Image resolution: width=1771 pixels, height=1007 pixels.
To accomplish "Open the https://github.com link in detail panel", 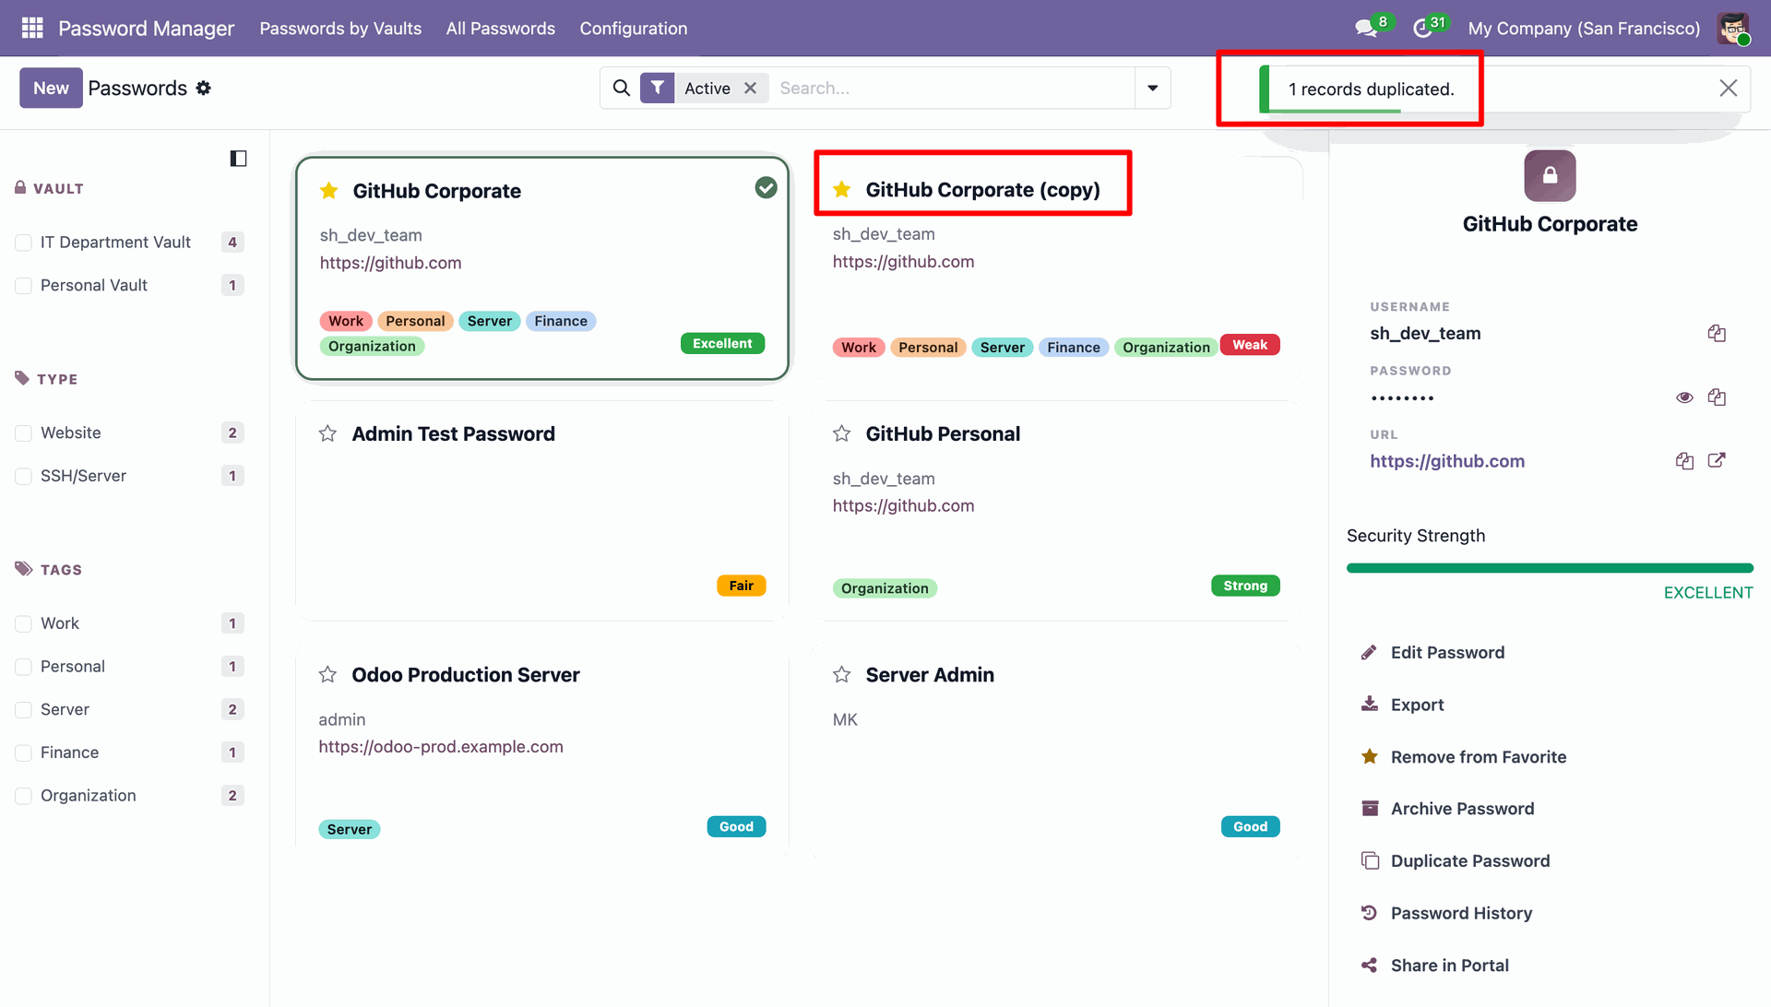I will [x=1447, y=461].
